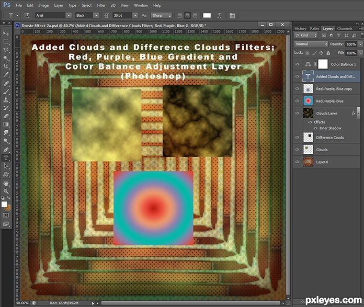Hide the Color Balance 1 layer

point(297,64)
